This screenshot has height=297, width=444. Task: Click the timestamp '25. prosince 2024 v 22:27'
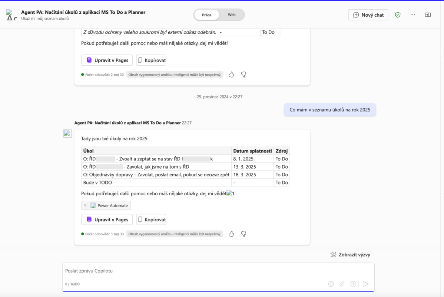pos(219,97)
